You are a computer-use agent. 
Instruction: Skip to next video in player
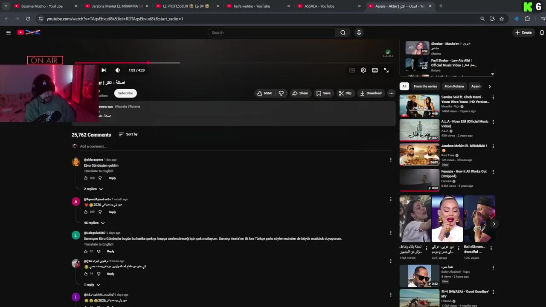tap(104, 70)
